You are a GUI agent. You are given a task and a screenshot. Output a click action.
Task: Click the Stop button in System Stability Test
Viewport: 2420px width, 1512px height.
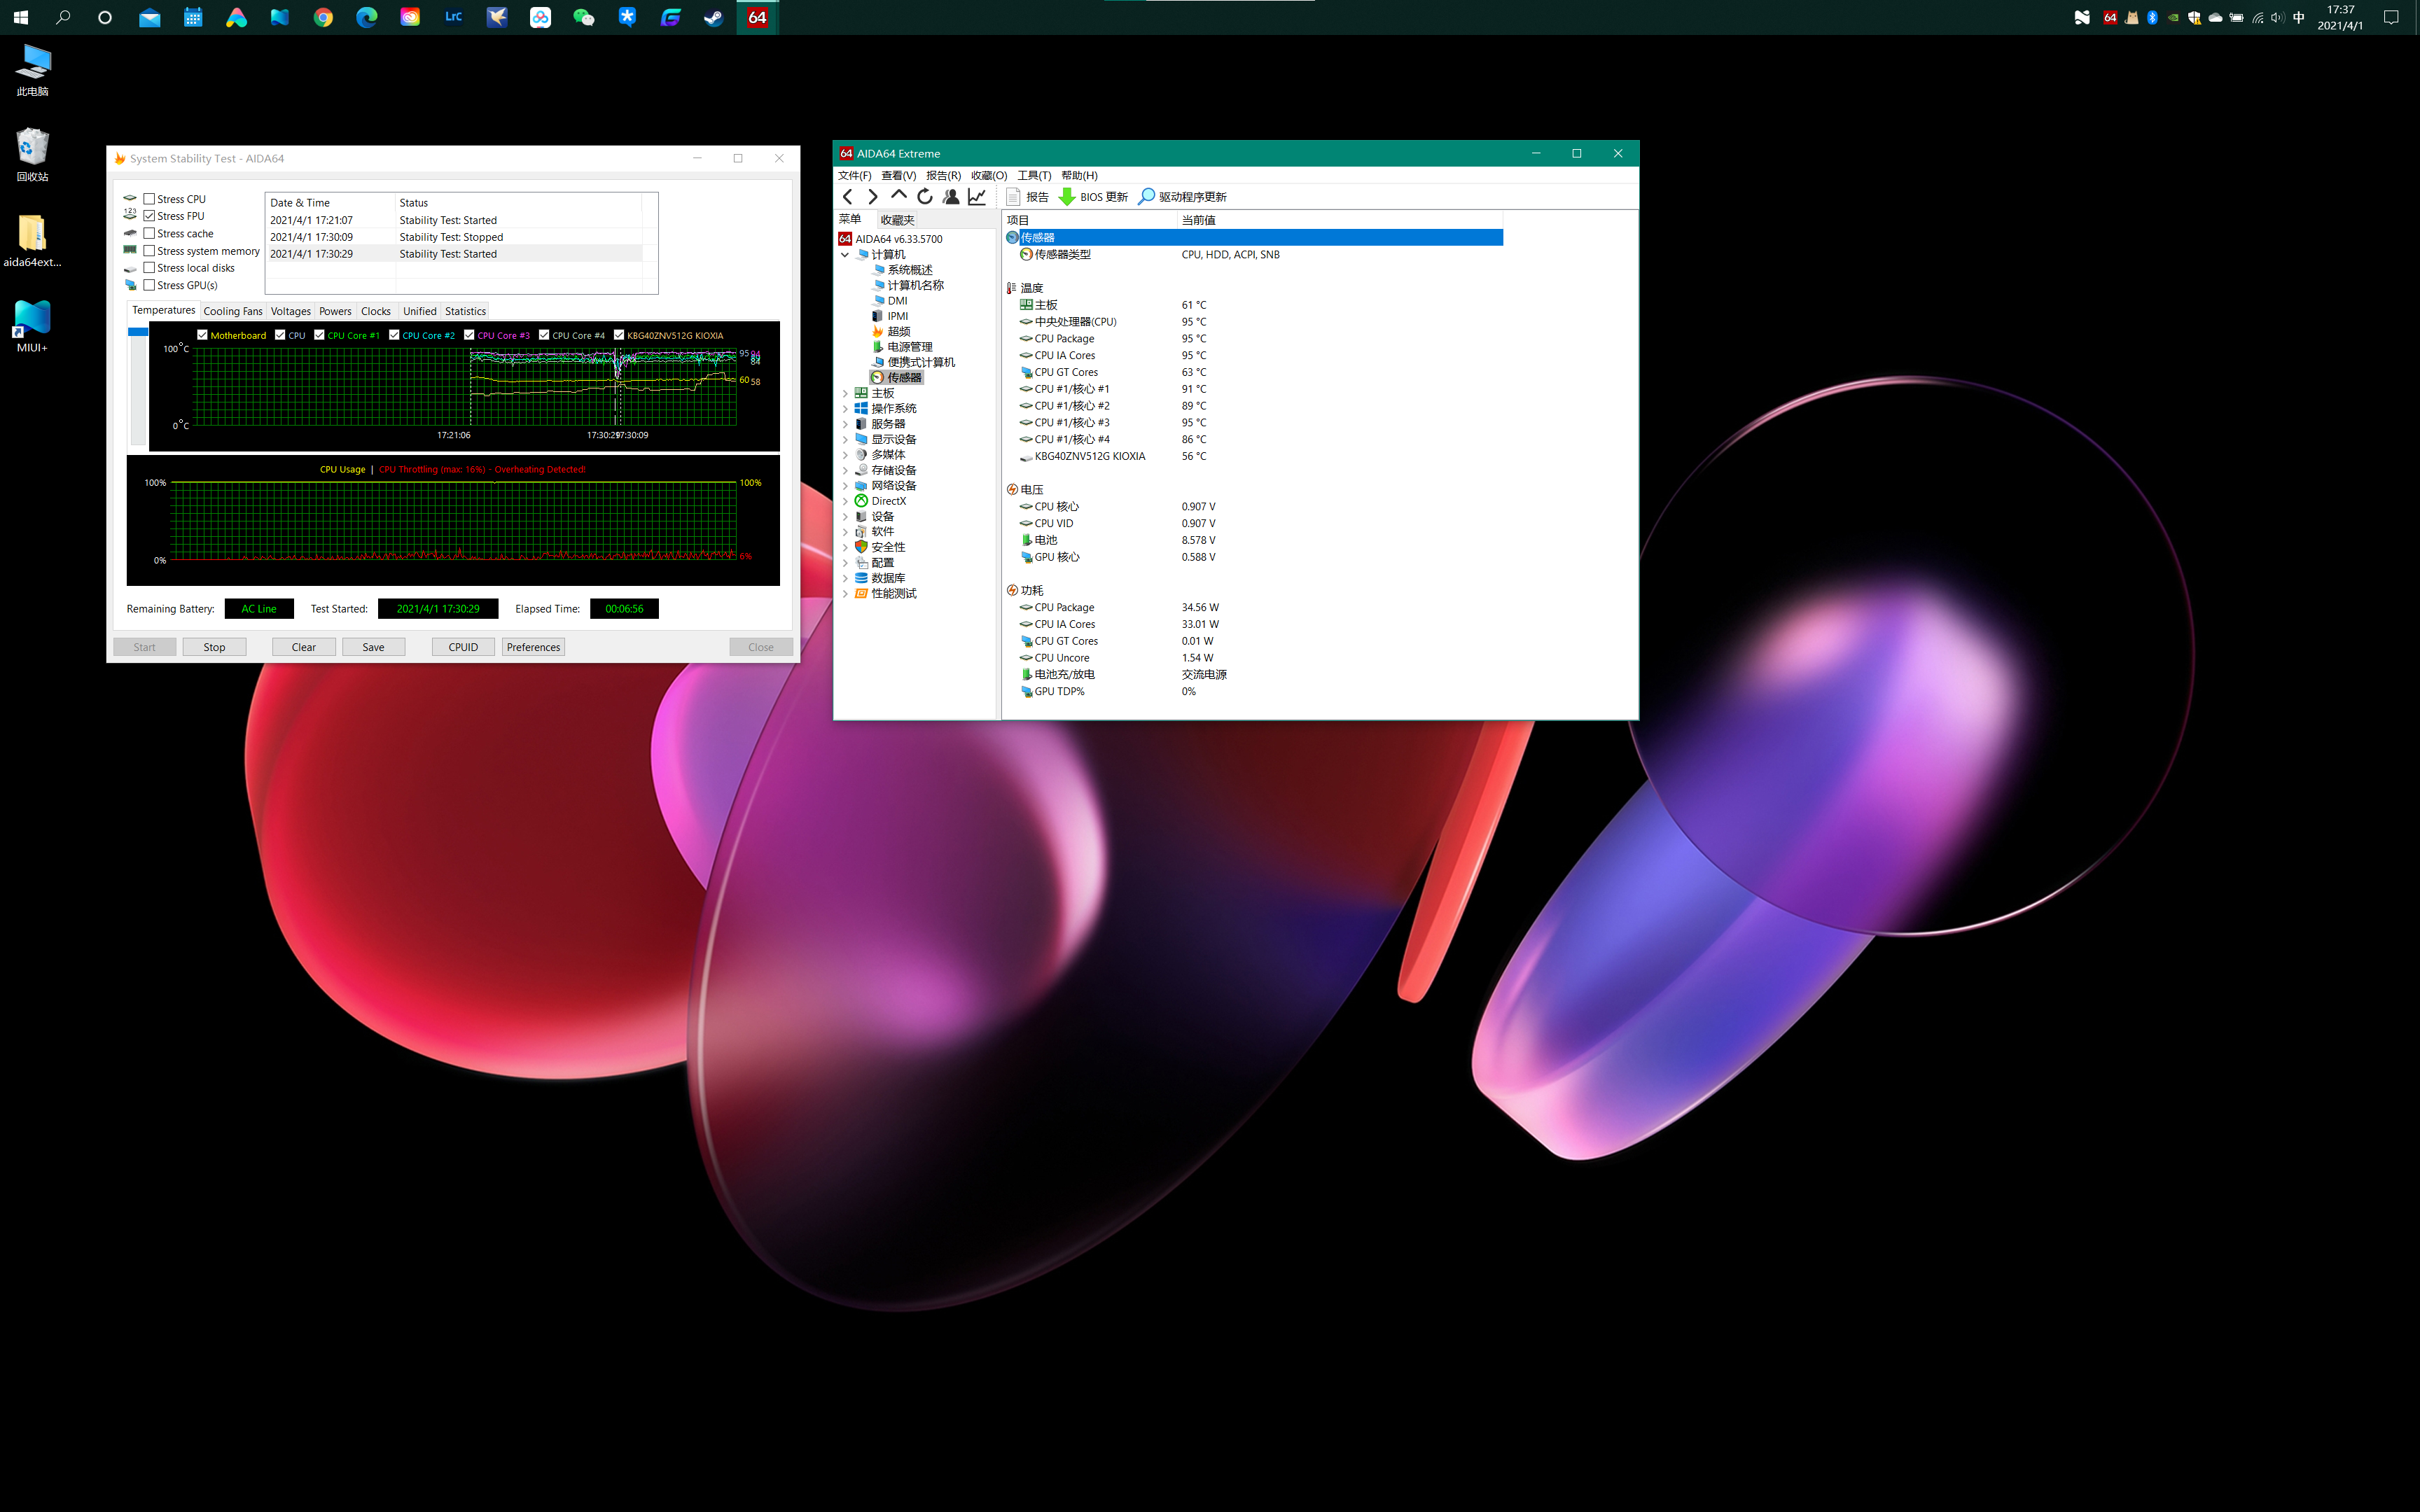(x=214, y=646)
